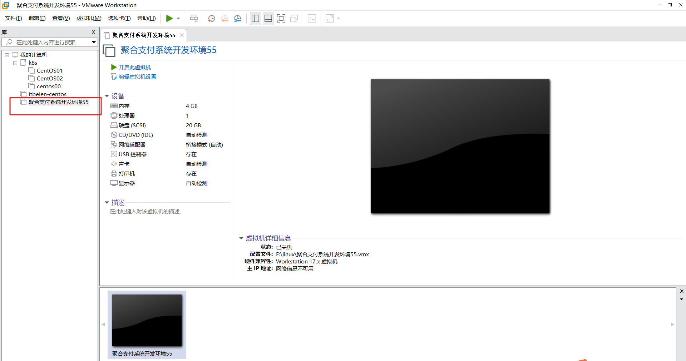This screenshot has height=361, width=686.
Task: Collapse the 描述 section
Action: (107, 203)
